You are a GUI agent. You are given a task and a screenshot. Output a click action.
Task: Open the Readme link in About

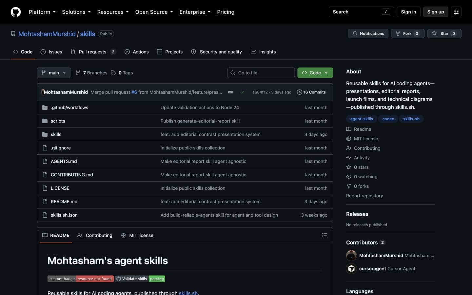tap(359, 129)
